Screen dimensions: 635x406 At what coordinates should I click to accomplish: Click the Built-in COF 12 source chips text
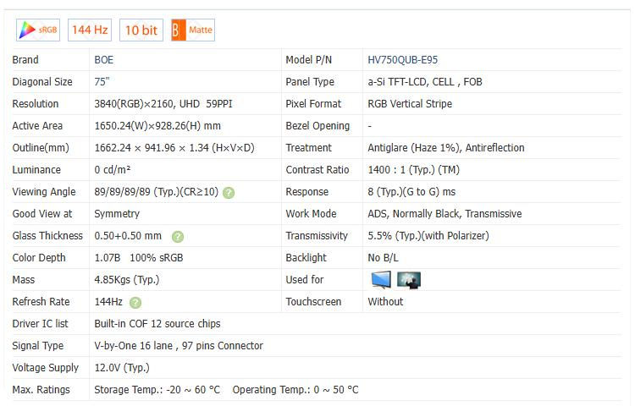pos(157,324)
